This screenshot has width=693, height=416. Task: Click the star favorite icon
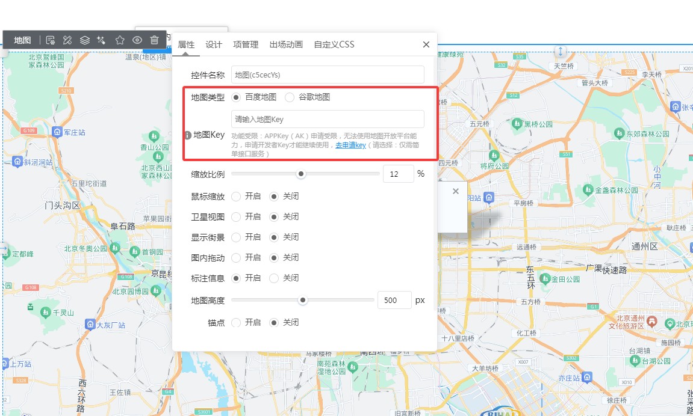click(x=120, y=40)
